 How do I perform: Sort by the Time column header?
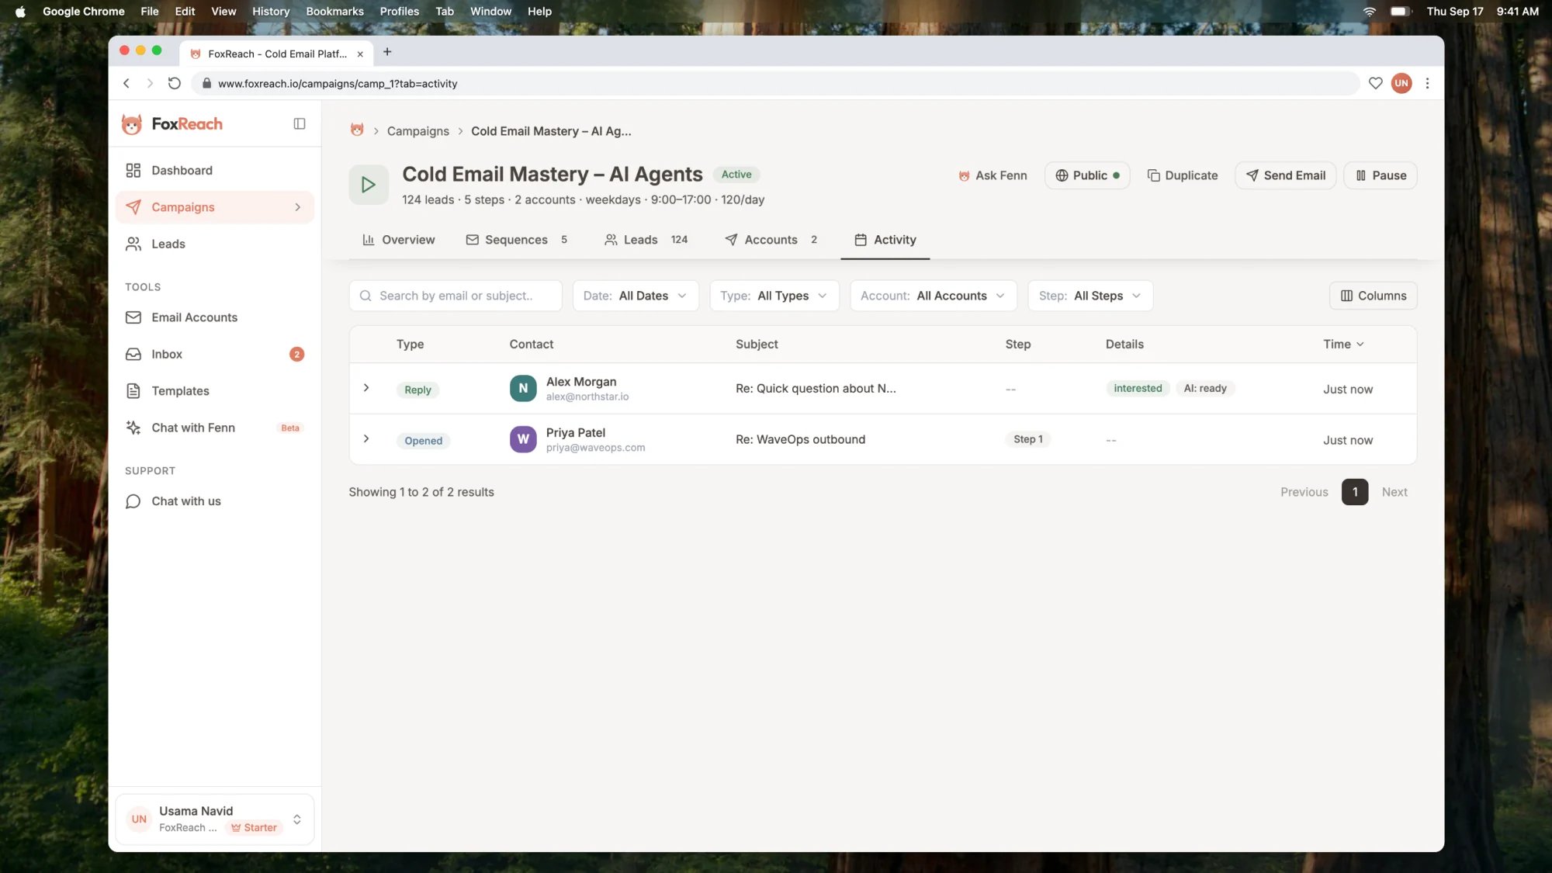(1343, 345)
